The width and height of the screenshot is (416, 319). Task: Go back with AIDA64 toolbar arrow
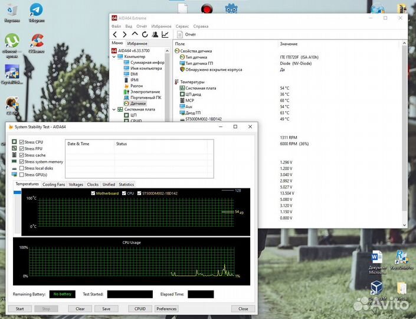pyautogui.click(x=115, y=34)
